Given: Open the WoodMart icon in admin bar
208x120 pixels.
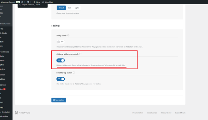Looking at the screenshot, I should pyautogui.click(x=43, y=2).
